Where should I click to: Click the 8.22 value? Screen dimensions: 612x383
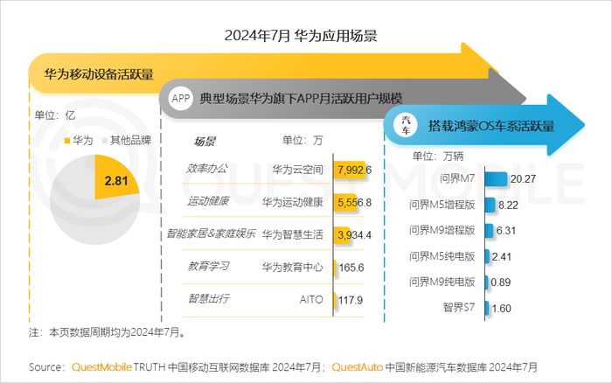(508, 205)
